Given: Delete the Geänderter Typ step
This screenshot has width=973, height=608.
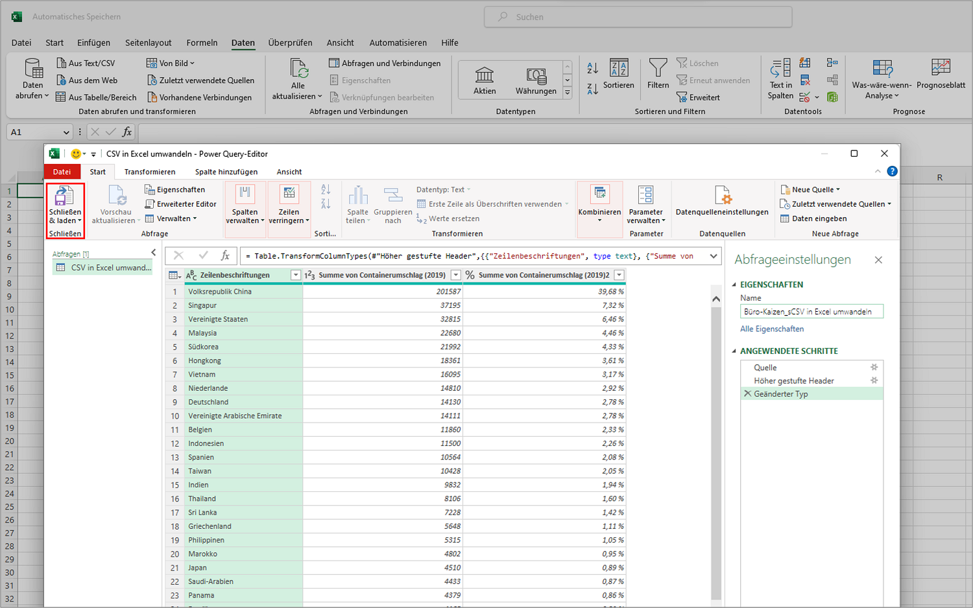Looking at the screenshot, I should pyautogui.click(x=747, y=393).
